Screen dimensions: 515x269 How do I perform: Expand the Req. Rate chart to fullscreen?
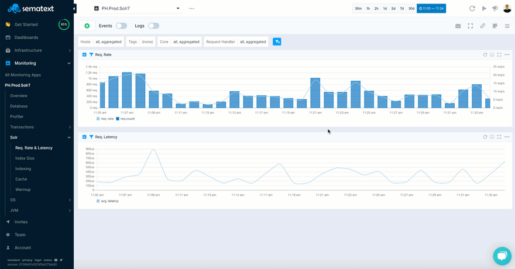point(499,54)
